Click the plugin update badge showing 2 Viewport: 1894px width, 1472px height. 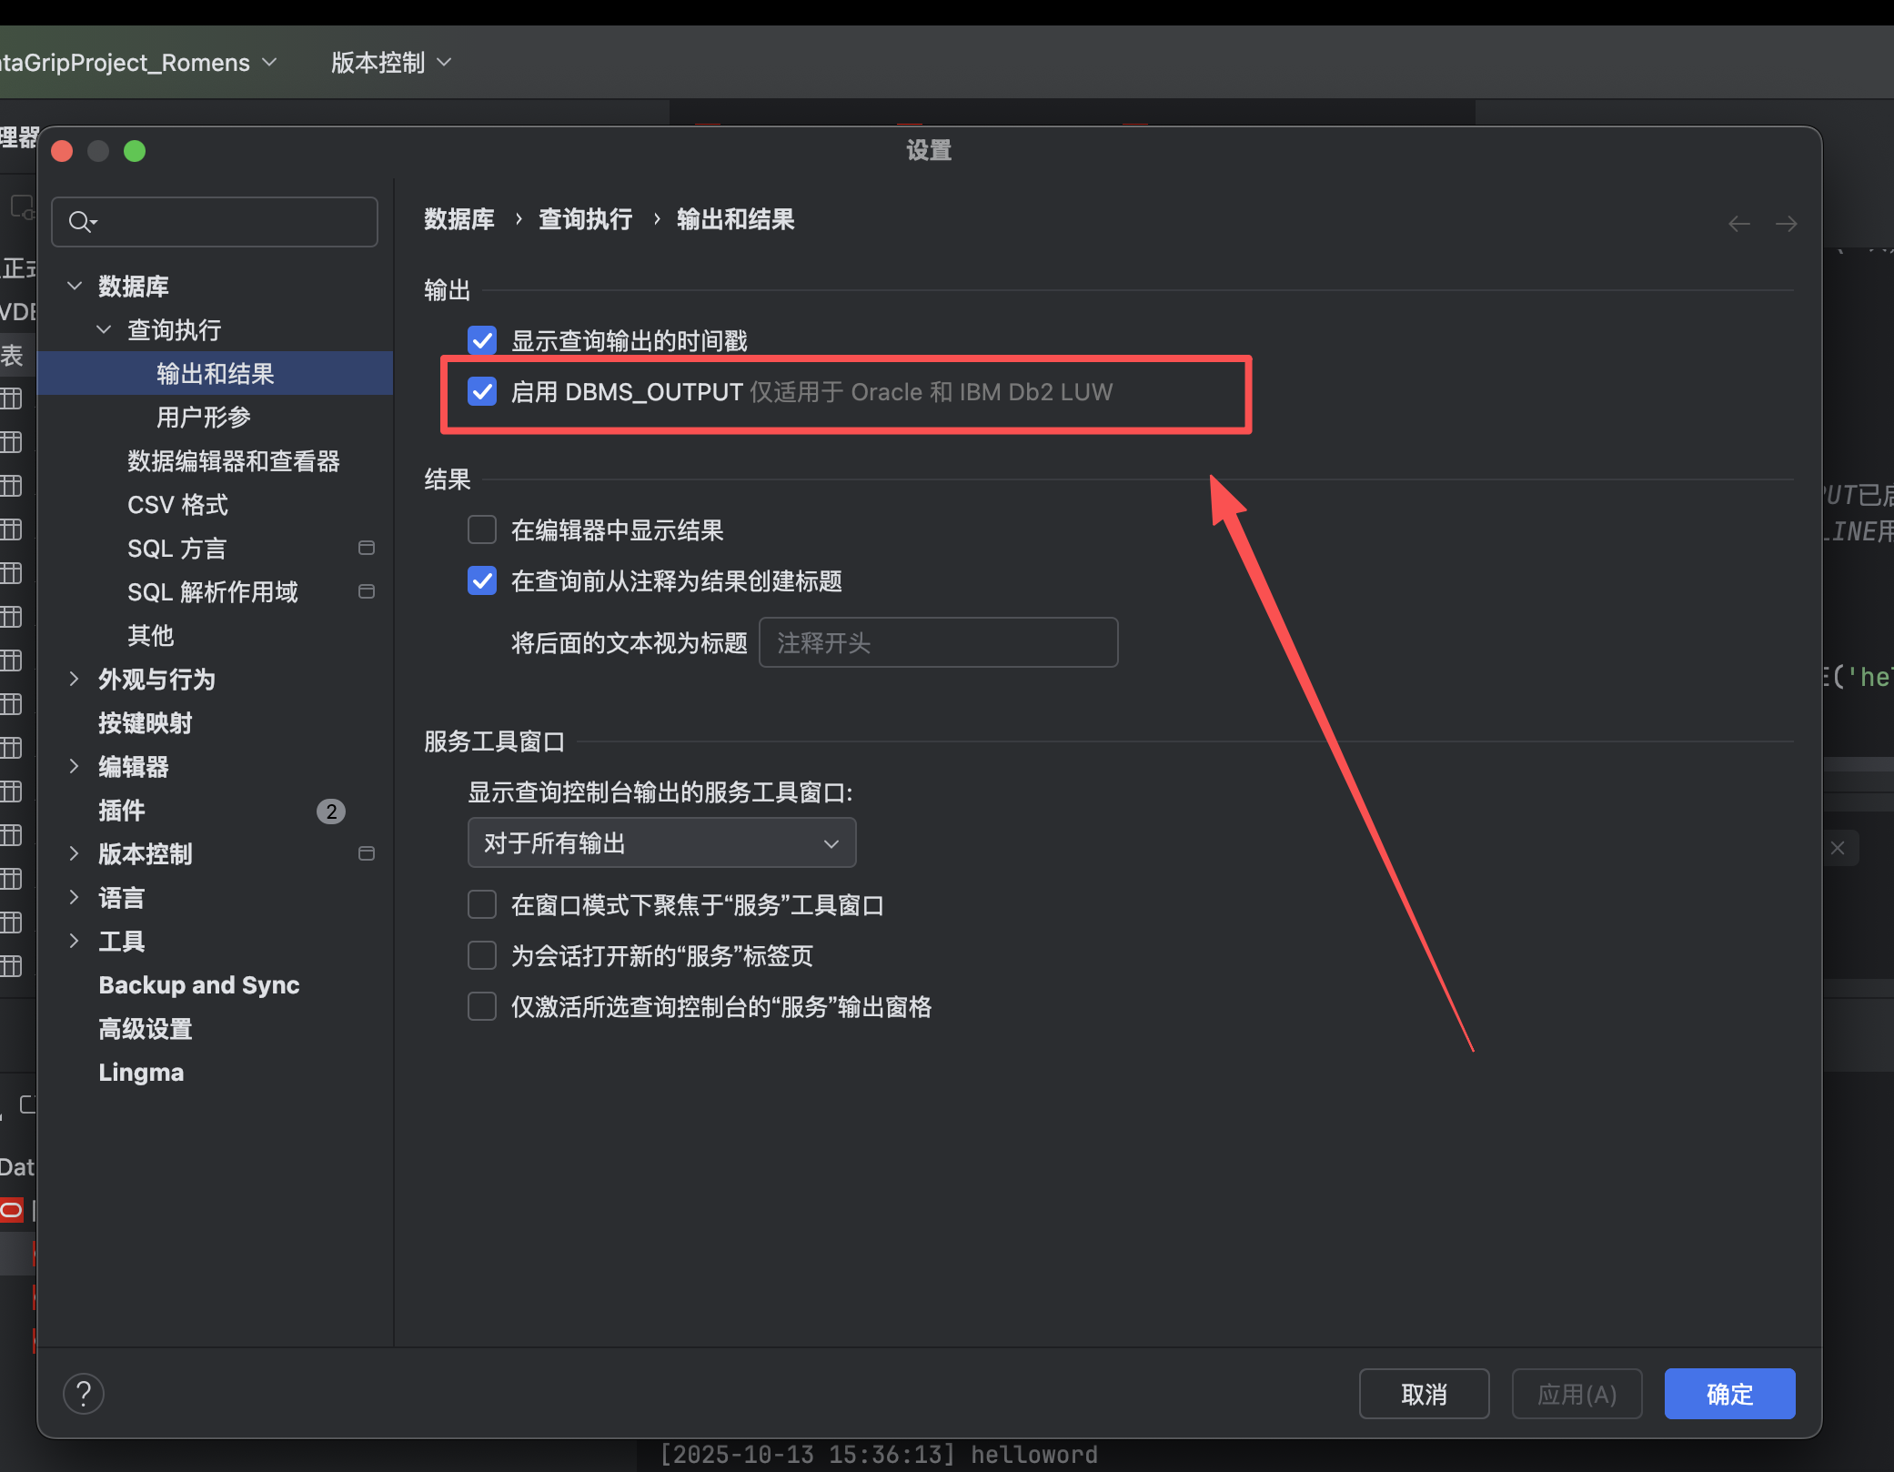330,811
